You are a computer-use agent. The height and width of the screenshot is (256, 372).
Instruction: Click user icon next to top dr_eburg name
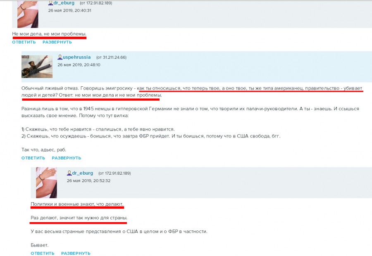[50, 3]
